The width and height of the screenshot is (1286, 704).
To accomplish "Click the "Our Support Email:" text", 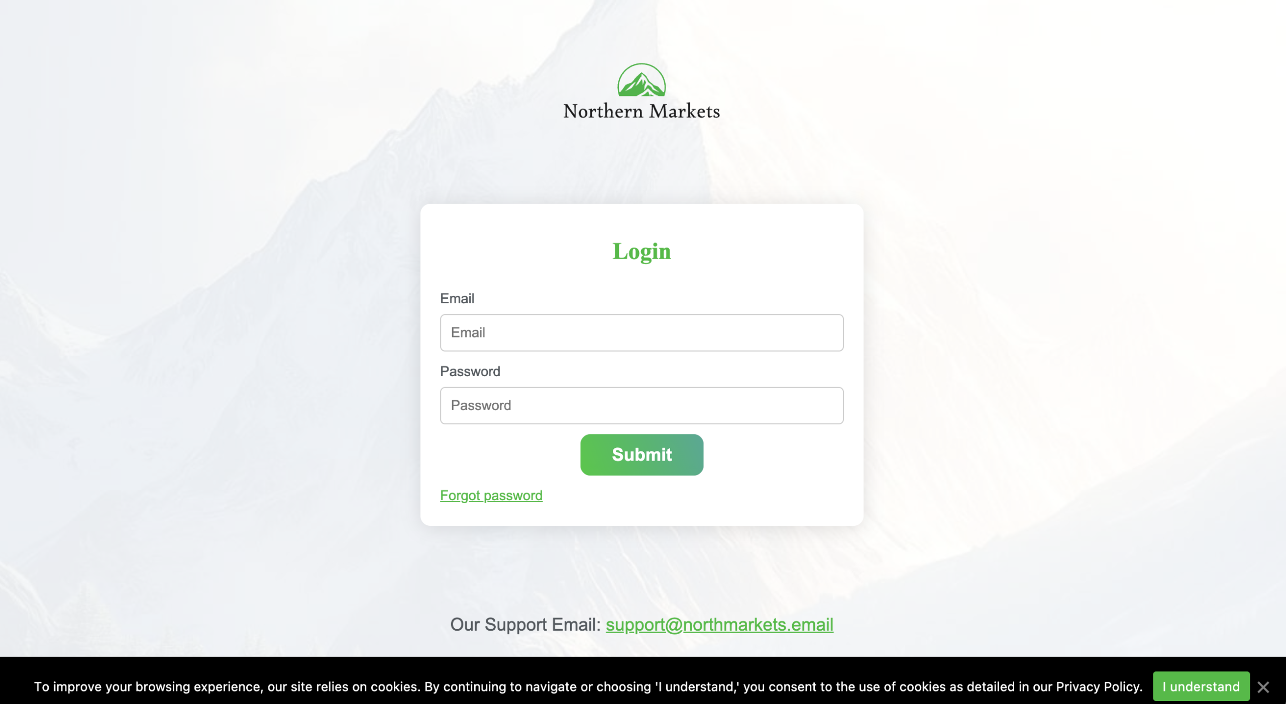I will (525, 625).
